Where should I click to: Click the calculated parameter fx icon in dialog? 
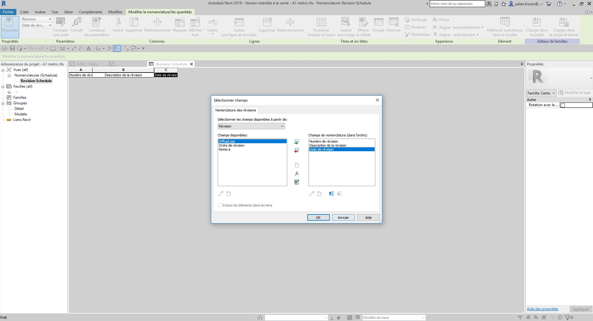point(296,173)
